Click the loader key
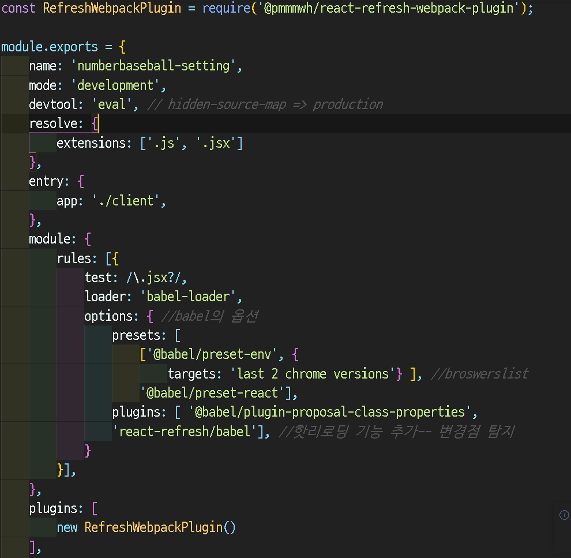 [x=105, y=297]
